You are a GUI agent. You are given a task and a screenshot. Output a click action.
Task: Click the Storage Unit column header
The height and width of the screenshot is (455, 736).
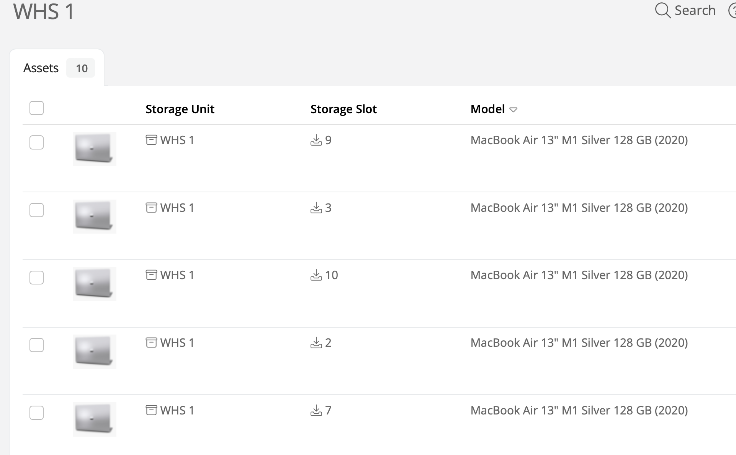click(x=180, y=109)
